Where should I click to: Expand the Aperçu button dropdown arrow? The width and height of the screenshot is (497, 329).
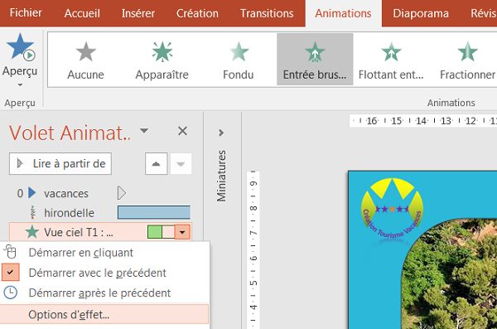tap(20, 85)
